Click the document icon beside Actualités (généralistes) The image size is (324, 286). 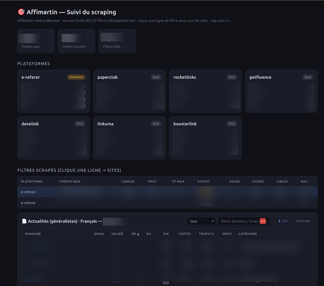[24, 221]
